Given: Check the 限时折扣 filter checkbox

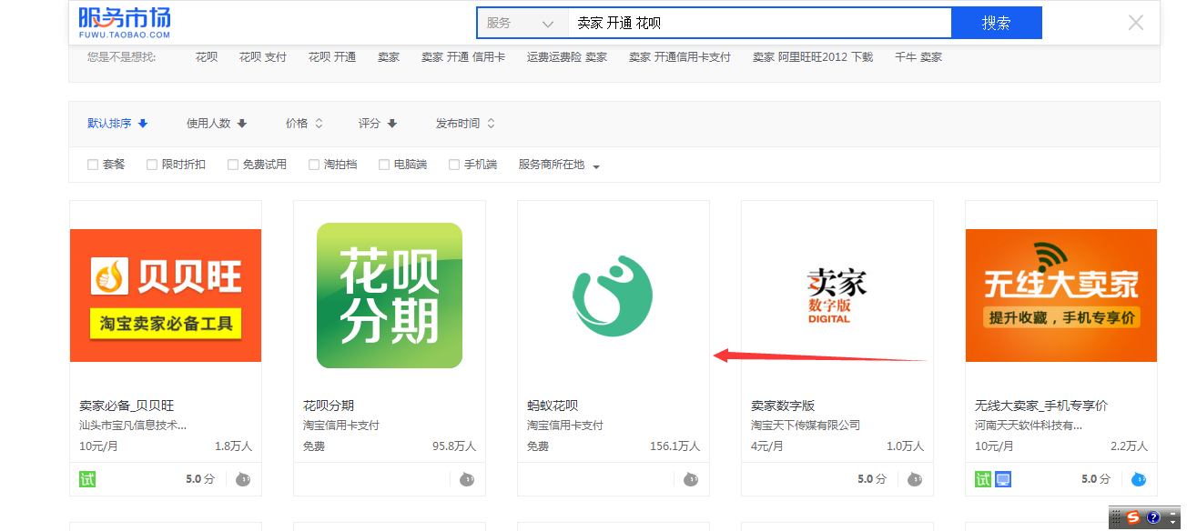Looking at the screenshot, I should click(152, 165).
